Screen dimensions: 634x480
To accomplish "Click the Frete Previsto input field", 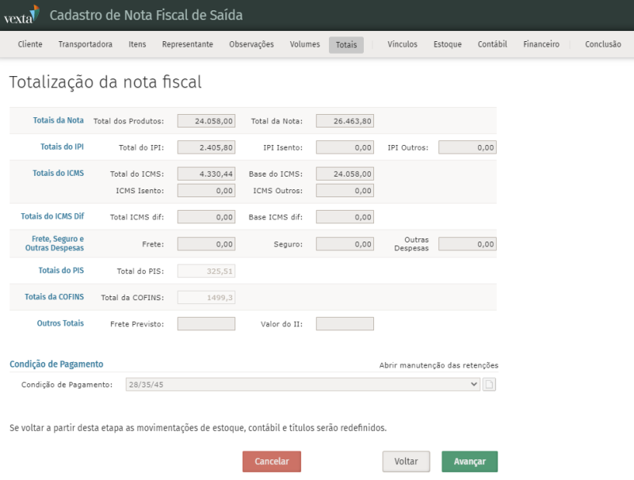I will coord(206,323).
